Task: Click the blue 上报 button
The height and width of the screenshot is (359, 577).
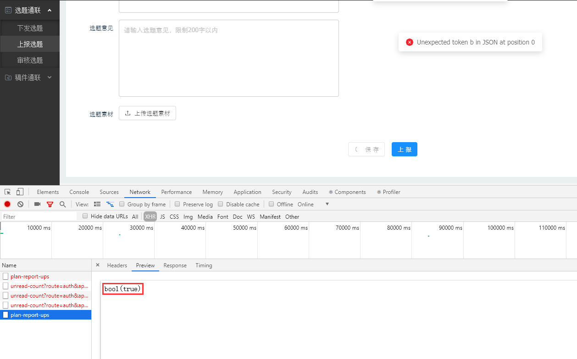Action: (404, 149)
